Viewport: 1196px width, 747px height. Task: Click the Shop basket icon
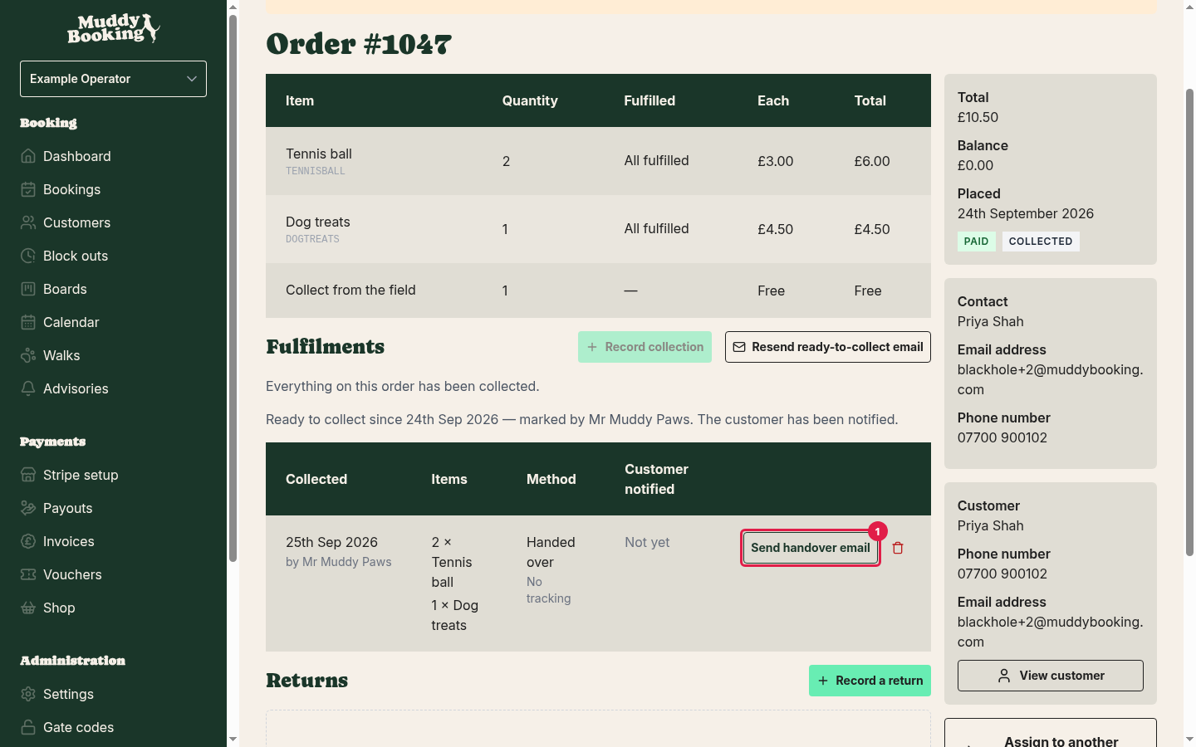[28, 608]
